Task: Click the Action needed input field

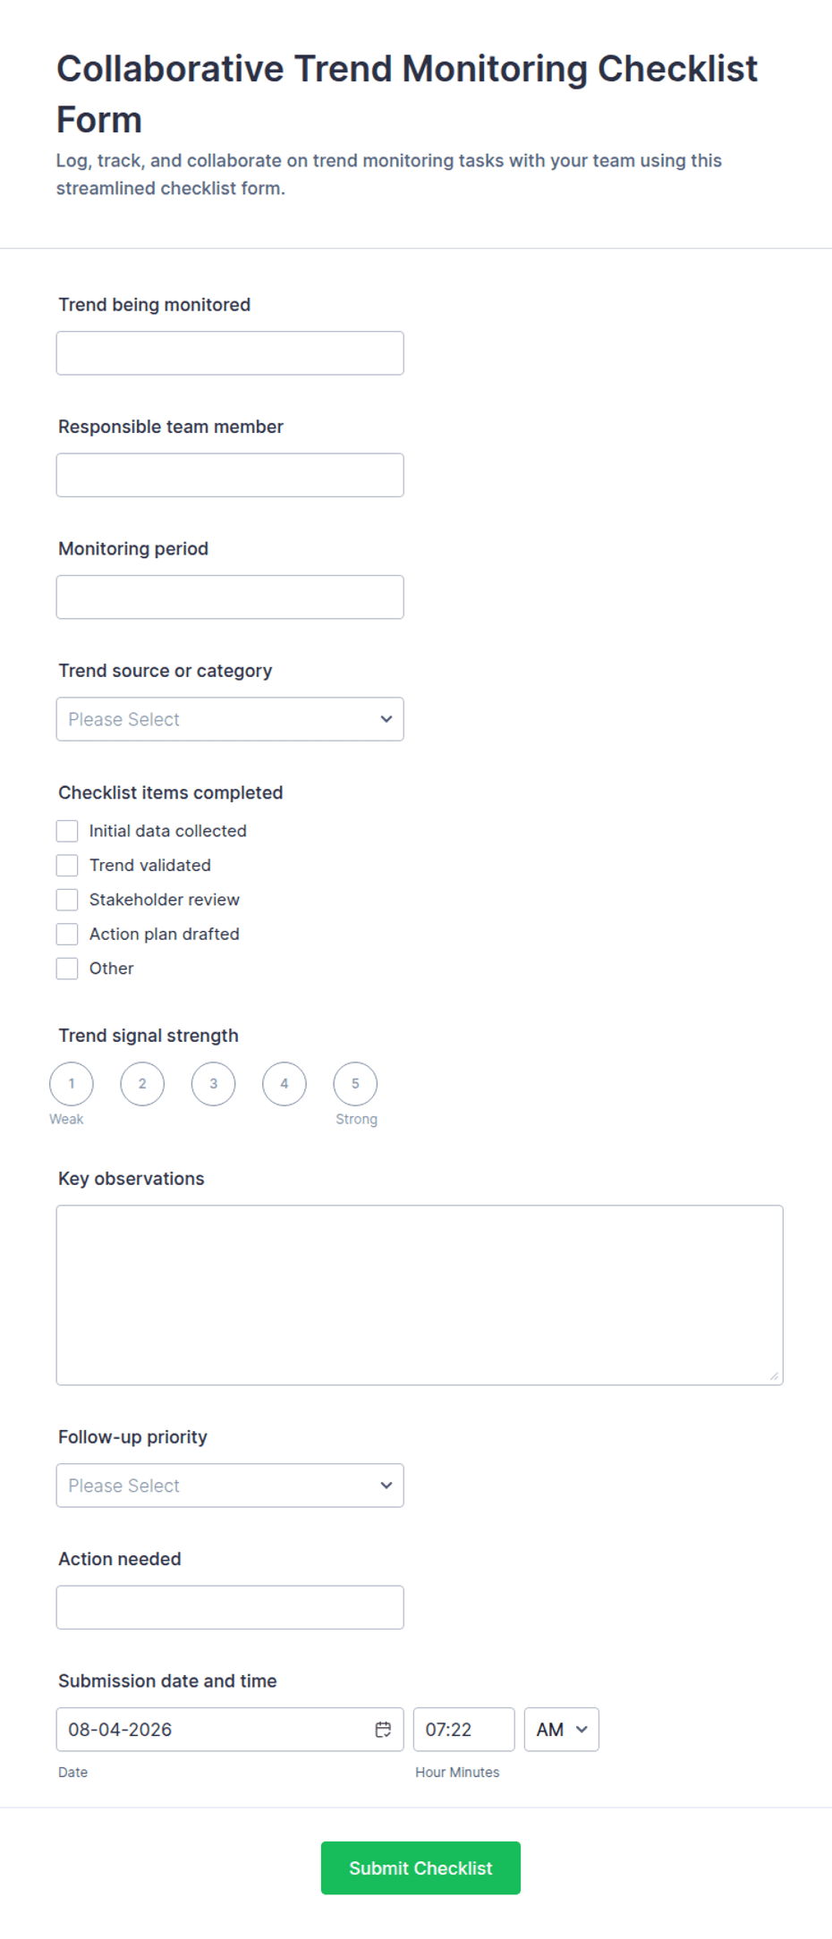Action: click(230, 1607)
